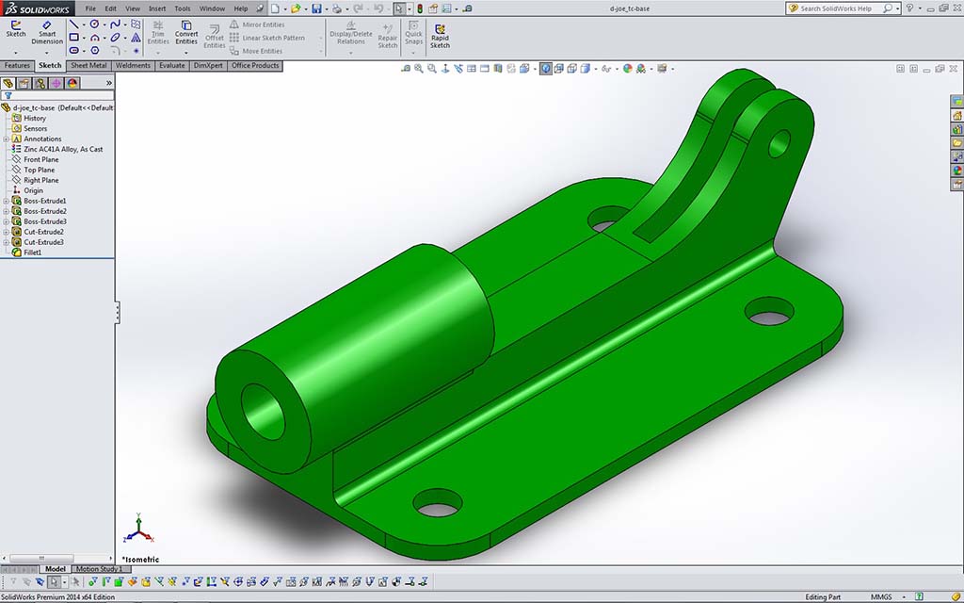
Task: Open the DimXpertManager tab icon
Action: pyautogui.click(x=56, y=83)
